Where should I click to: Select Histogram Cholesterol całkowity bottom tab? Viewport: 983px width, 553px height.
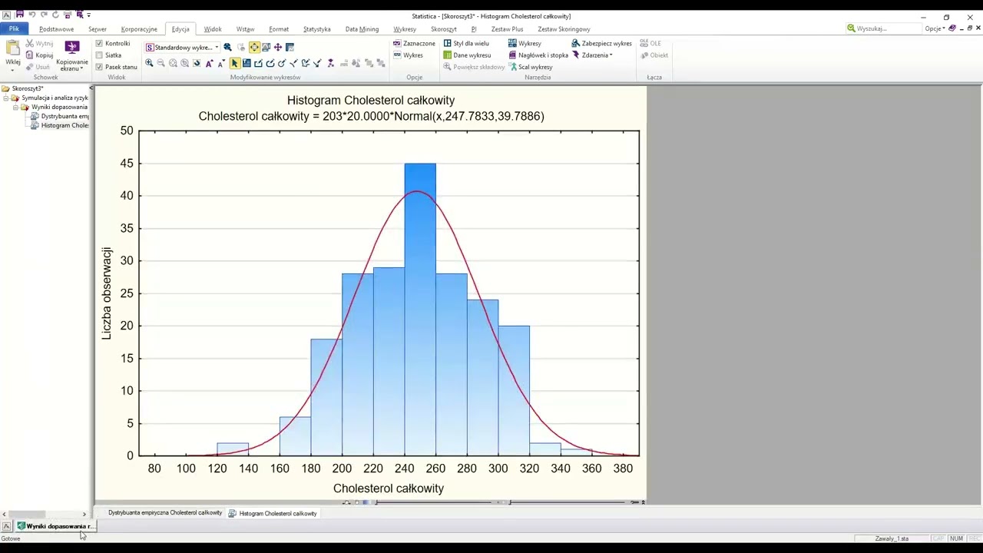[273, 513]
